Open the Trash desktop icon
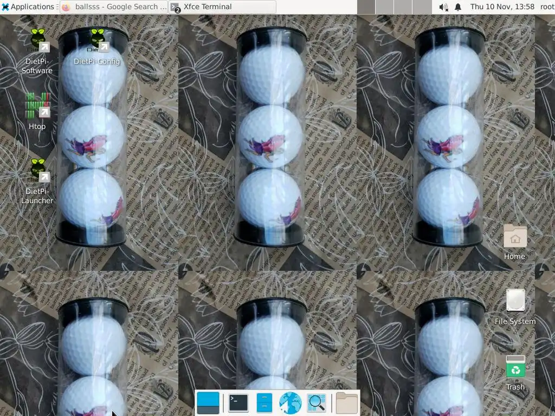Screen dimensions: 555x416 (515, 373)
